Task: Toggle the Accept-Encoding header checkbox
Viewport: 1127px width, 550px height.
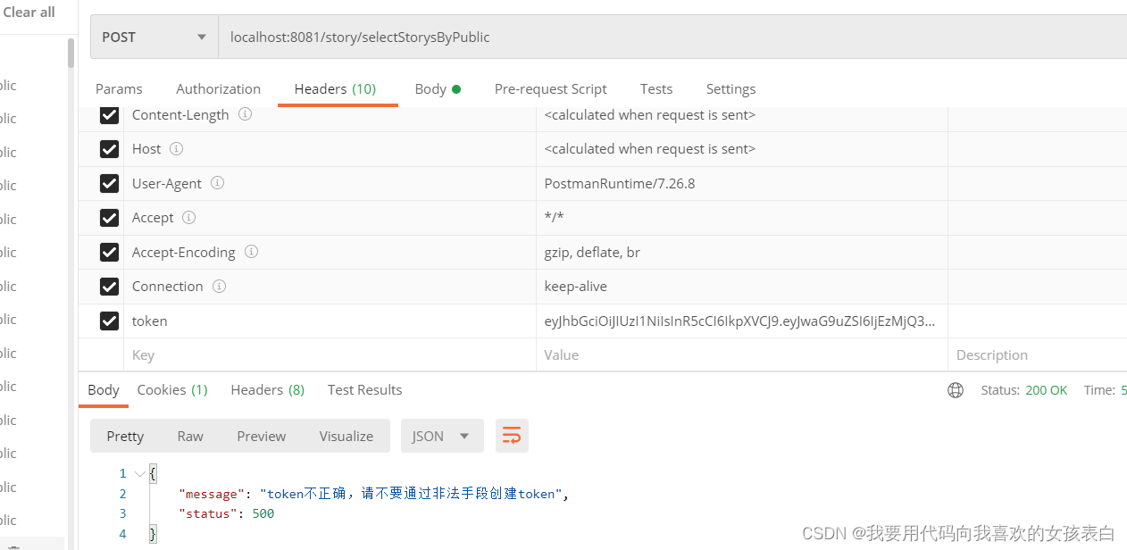Action: click(x=109, y=253)
